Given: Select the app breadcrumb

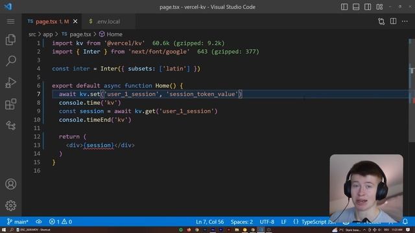Looking at the screenshot, I should [x=48, y=34].
